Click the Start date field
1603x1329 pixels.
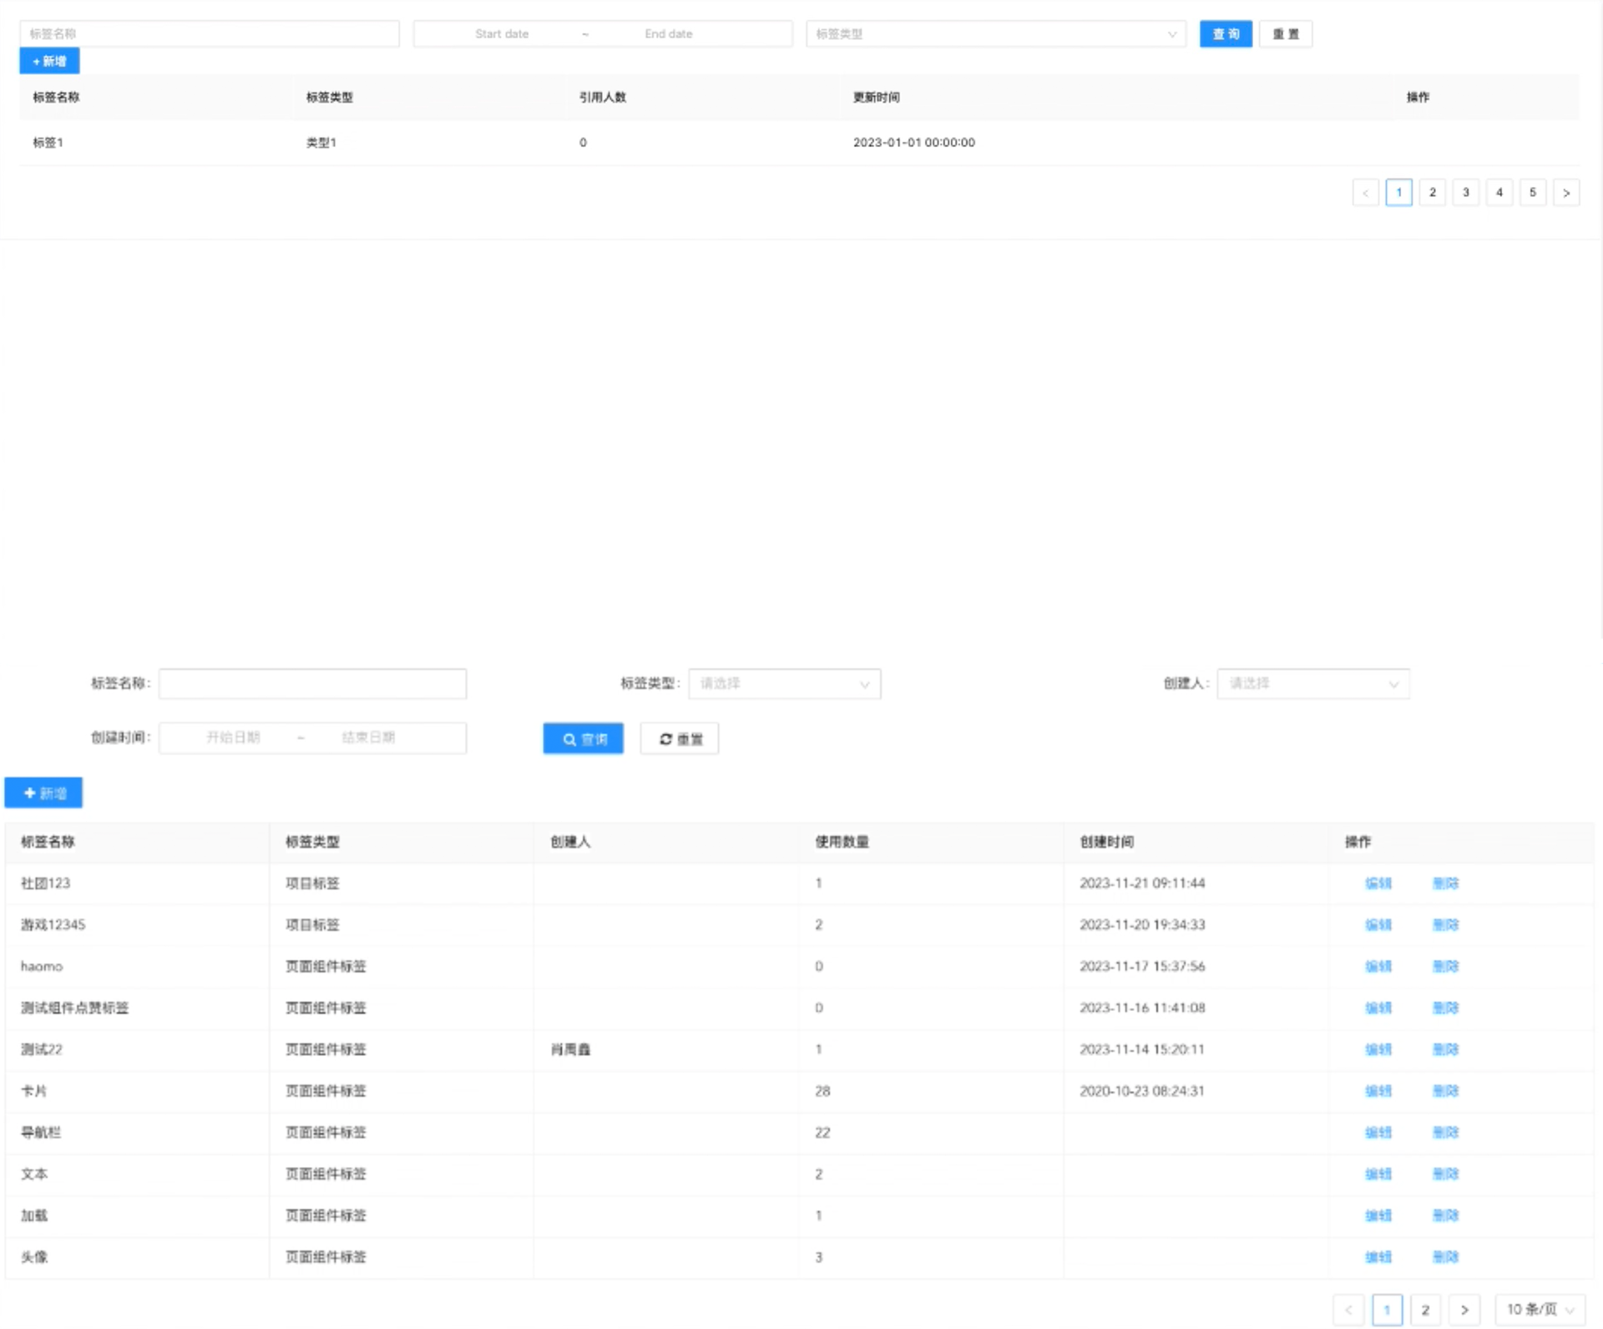click(x=502, y=34)
